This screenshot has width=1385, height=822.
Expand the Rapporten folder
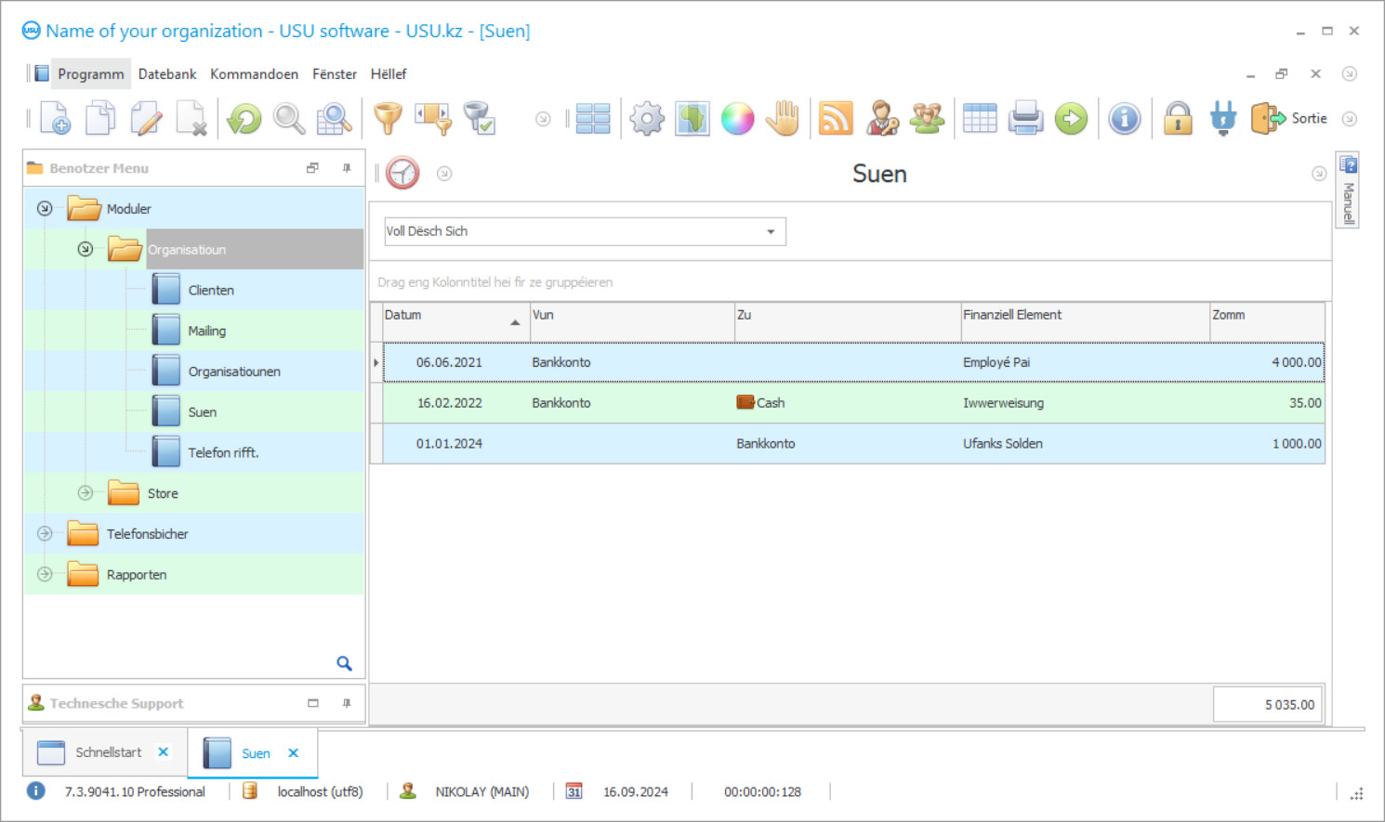point(44,574)
